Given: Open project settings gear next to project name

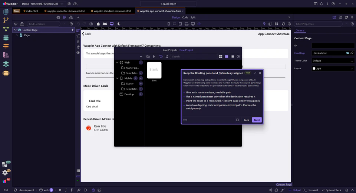Looking at the screenshot, I should [69, 4].
